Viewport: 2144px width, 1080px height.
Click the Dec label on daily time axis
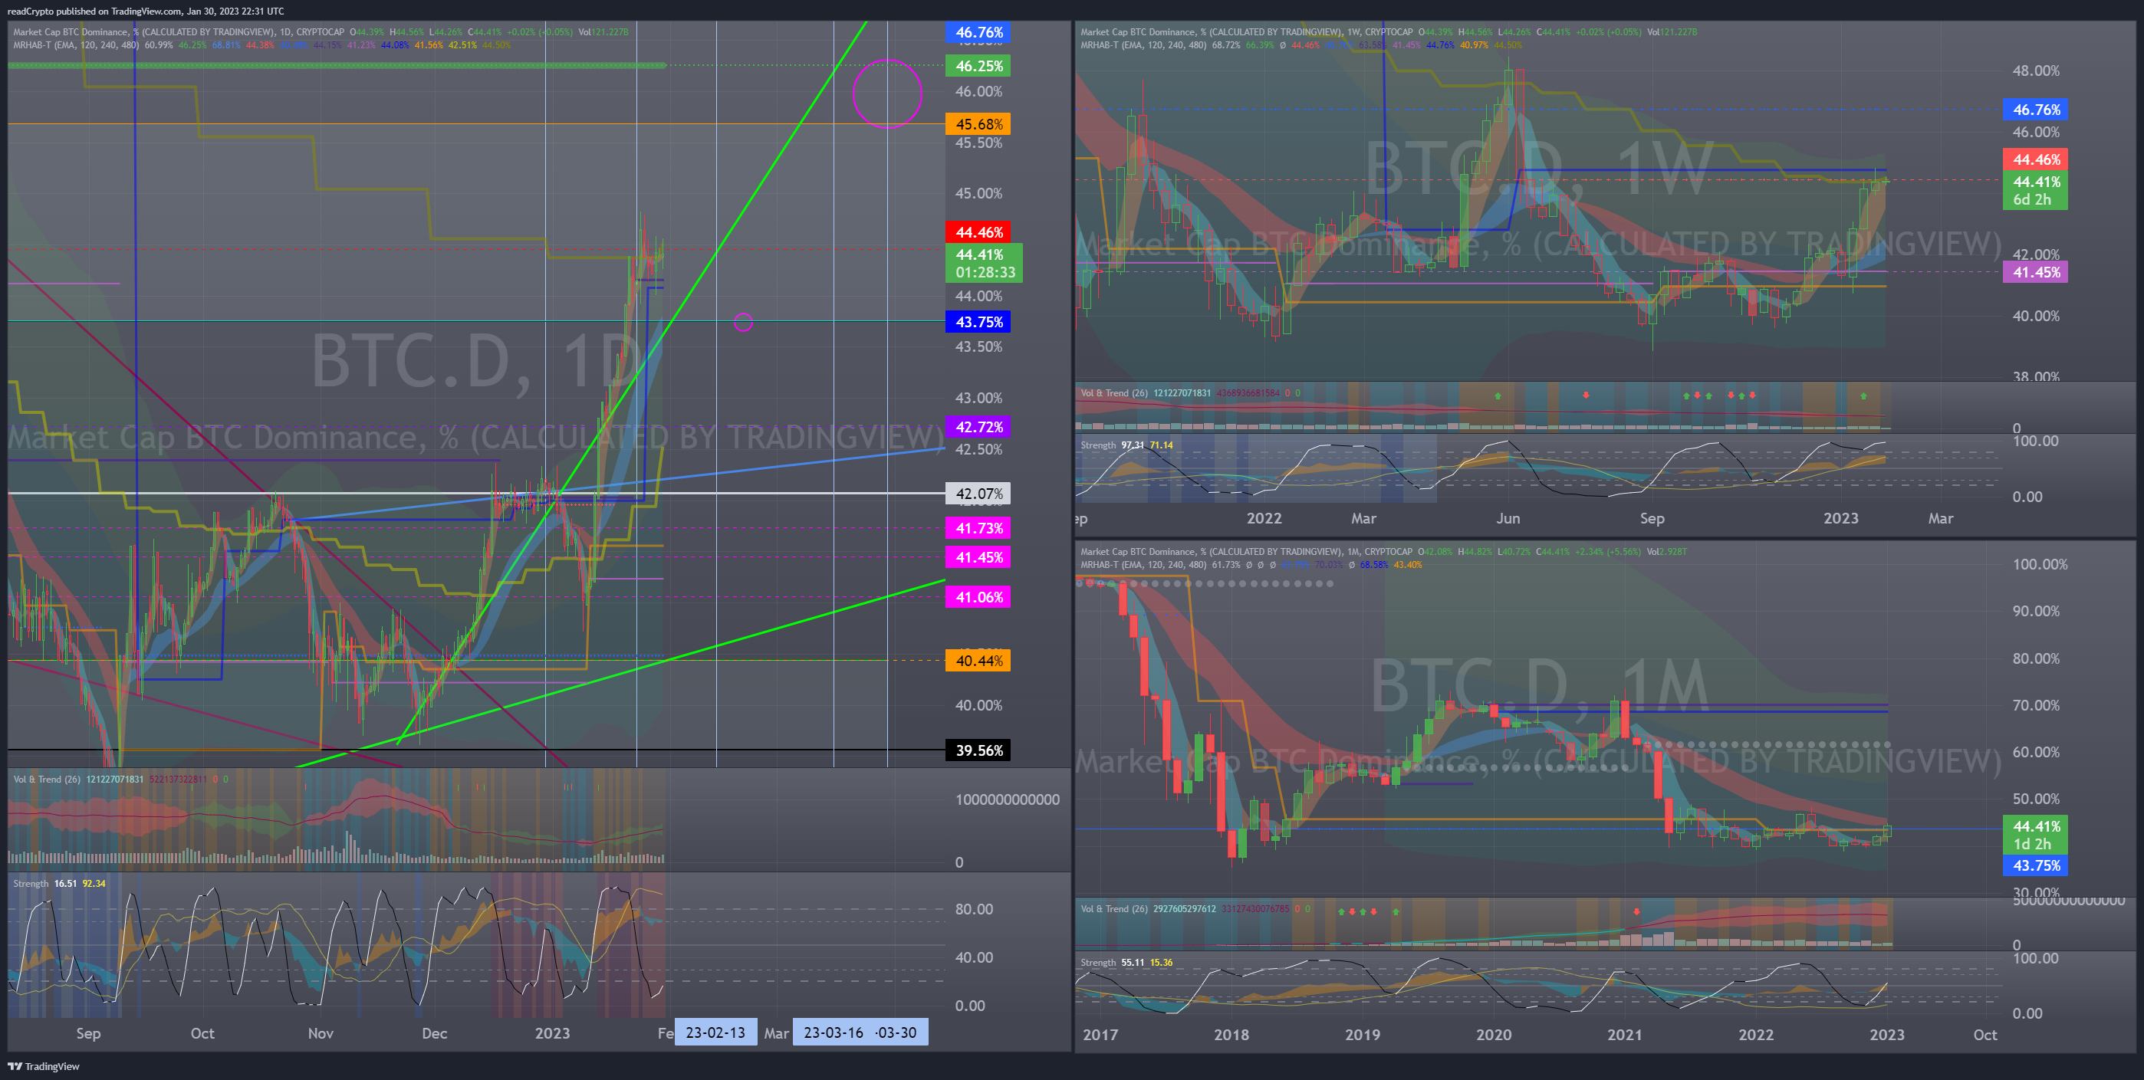coord(435,1033)
